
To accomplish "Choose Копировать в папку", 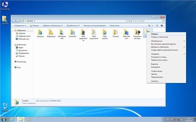I will [x=166, y=57].
